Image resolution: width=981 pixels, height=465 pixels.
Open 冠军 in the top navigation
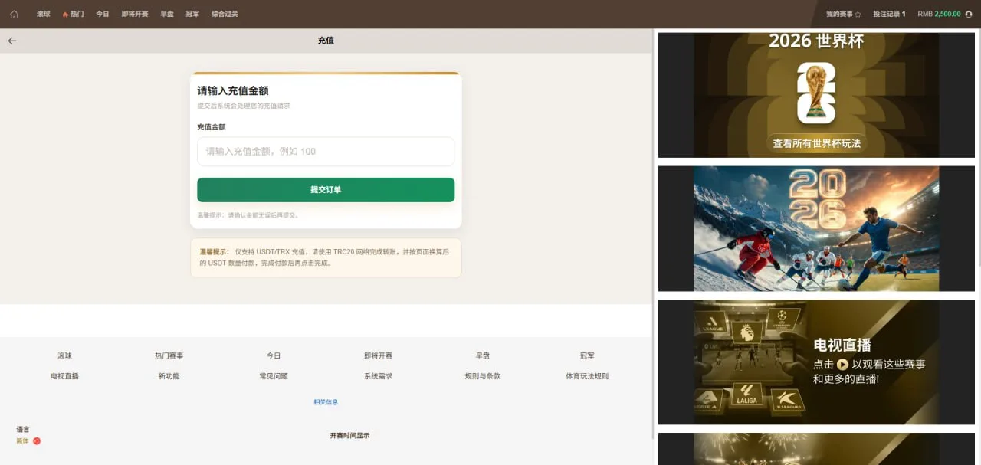click(x=192, y=14)
